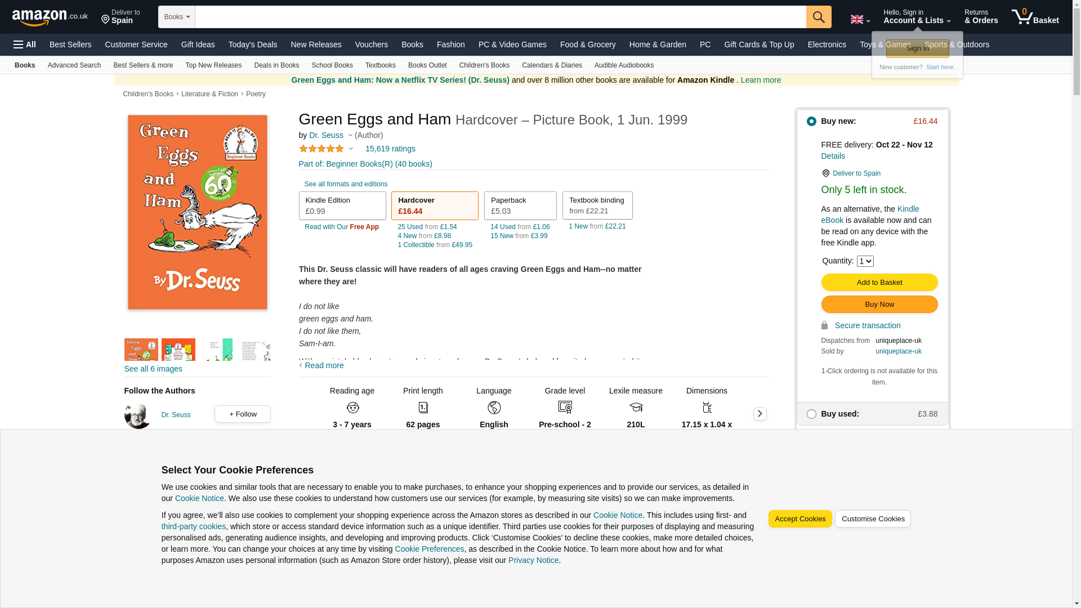
Task: Open the Quantity dropdown
Action: click(865, 261)
